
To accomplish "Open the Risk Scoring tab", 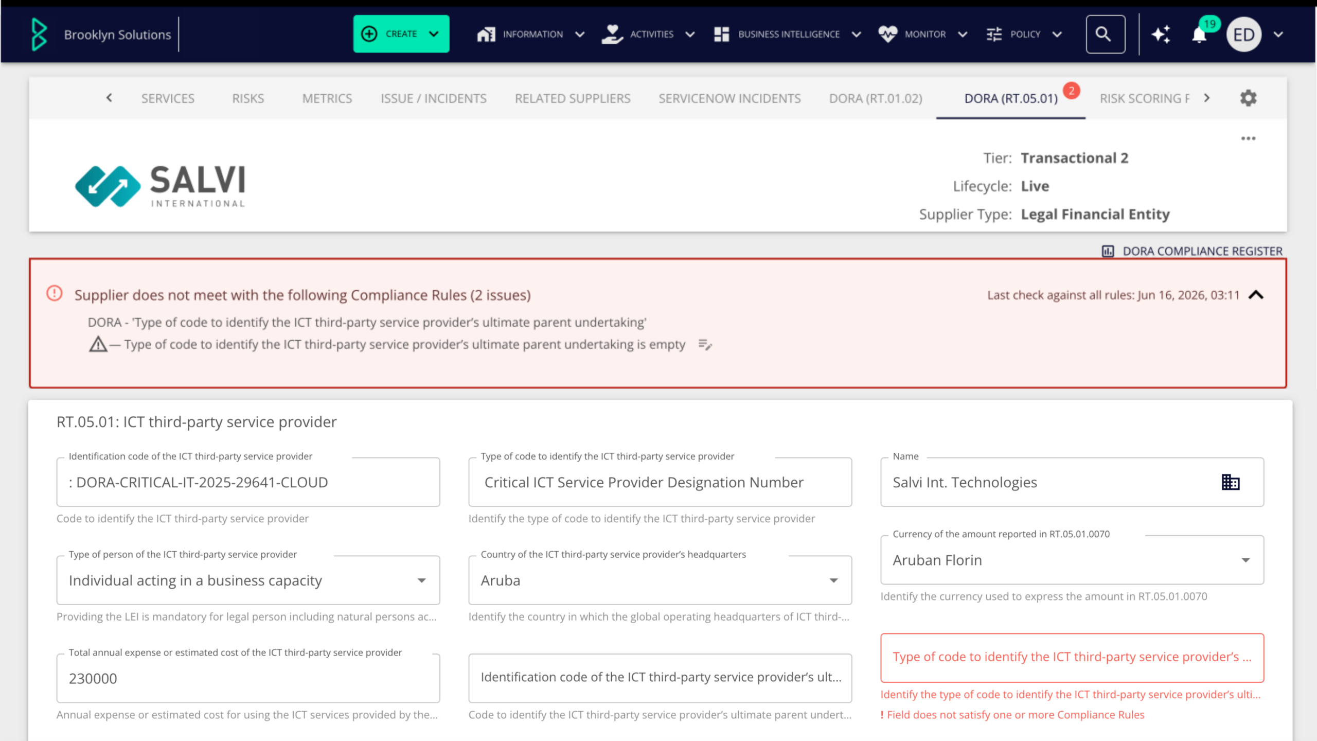I will (1144, 98).
